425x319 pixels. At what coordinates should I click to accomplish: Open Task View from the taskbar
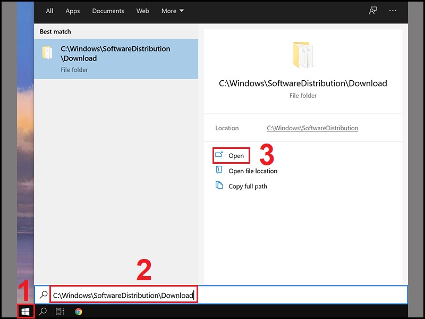[59, 312]
